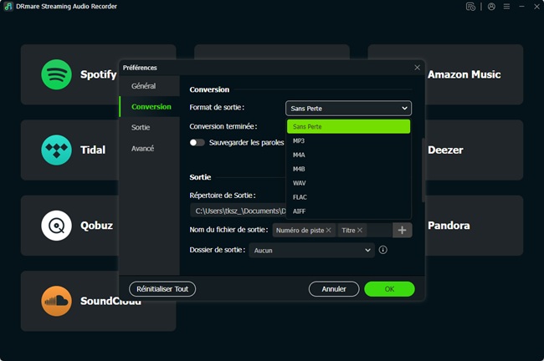Viewport: 544px width, 361px height.
Task: Choose FLAC output format
Action: [x=348, y=197]
